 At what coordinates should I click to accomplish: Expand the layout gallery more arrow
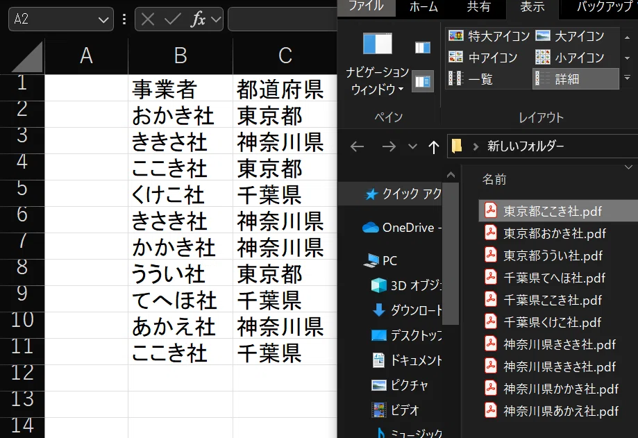(x=628, y=77)
